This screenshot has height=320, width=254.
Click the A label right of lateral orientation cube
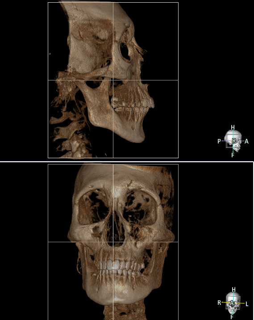point(246,141)
